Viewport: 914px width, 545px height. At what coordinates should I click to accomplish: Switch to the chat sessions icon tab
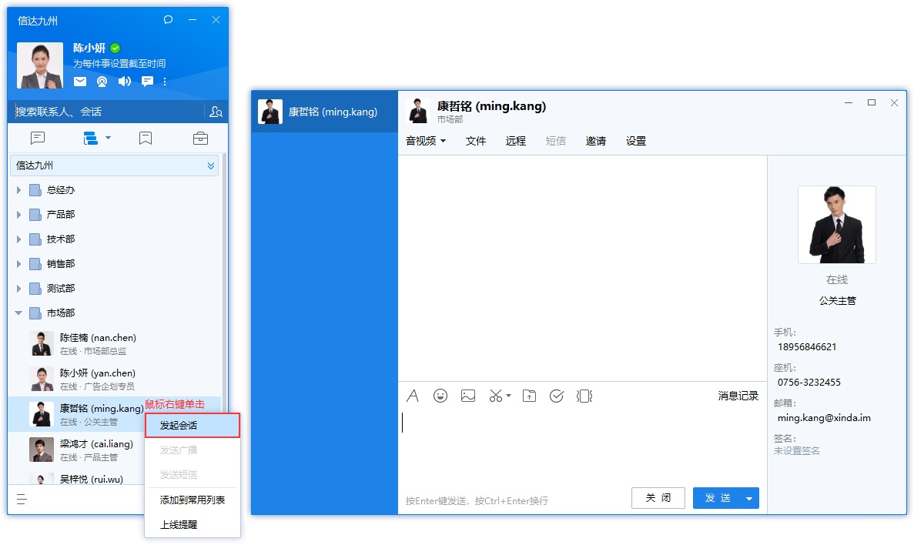point(36,136)
